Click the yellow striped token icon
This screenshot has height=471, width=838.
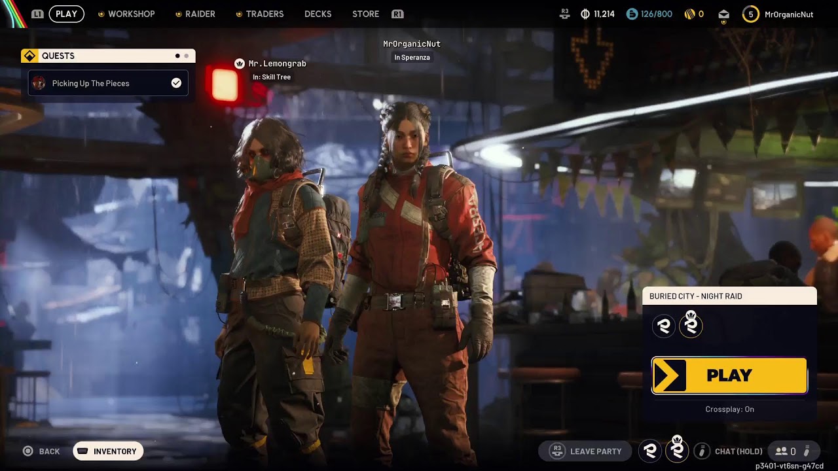(689, 14)
